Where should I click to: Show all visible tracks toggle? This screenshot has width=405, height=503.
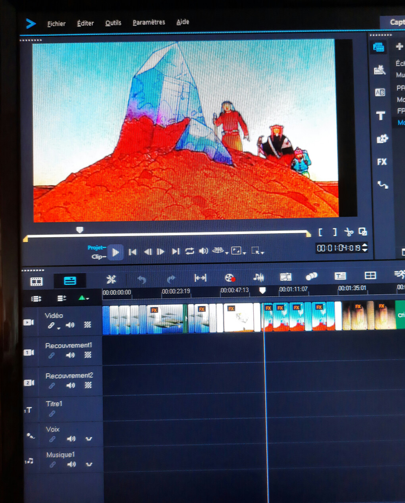[x=36, y=299]
